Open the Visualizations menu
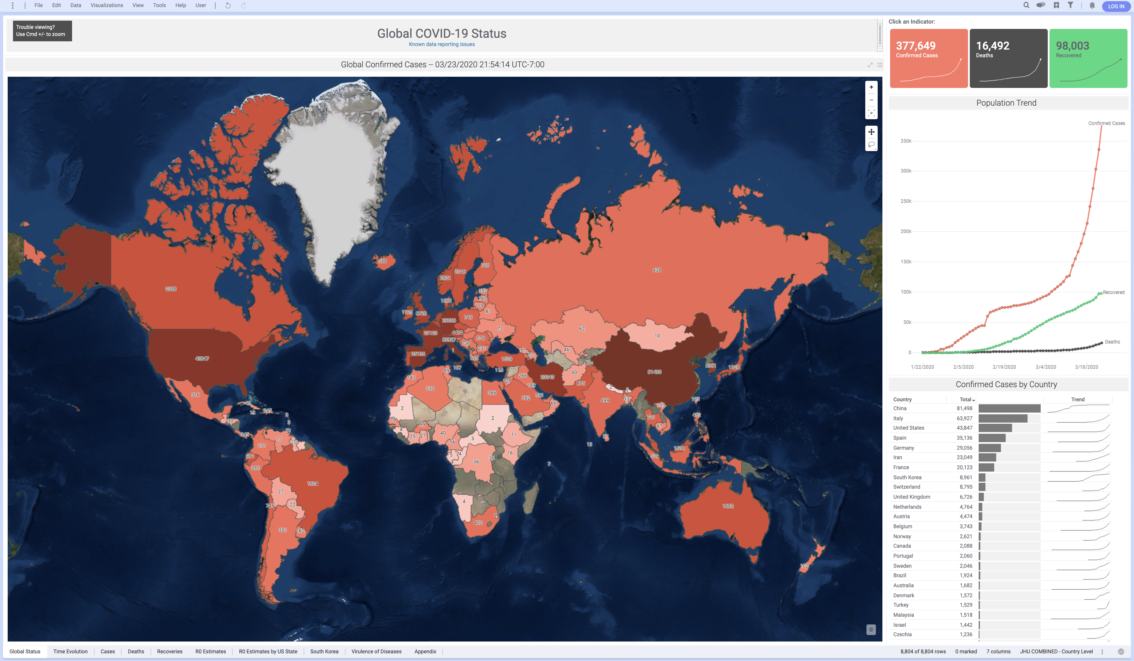This screenshot has width=1134, height=661. pos(107,5)
